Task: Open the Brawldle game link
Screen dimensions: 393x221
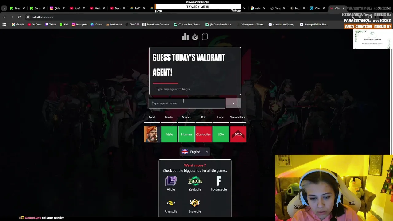Action: (195, 206)
